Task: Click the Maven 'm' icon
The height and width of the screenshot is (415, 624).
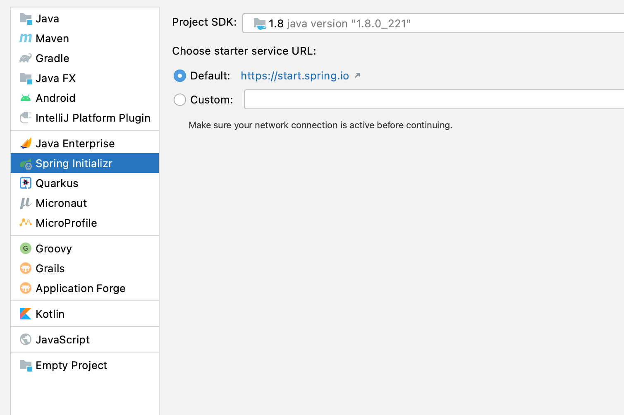Action: click(26, 38)
